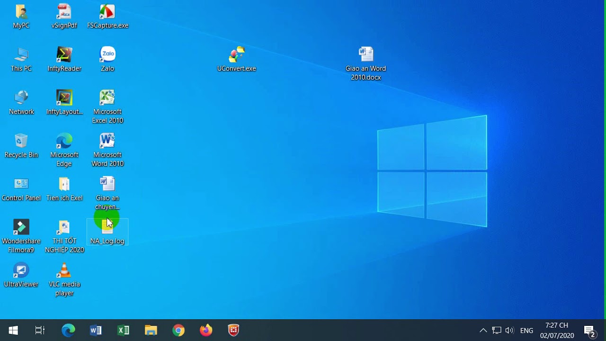
Task: Launch Firefox from the taskbar
Action: coord(206,330)
